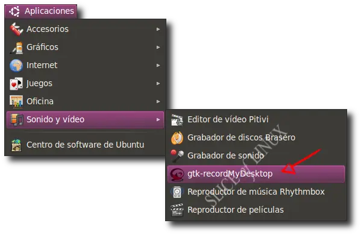
Task: Open Centro de software de Ubuntu
Action: click(x=85, y=145)
